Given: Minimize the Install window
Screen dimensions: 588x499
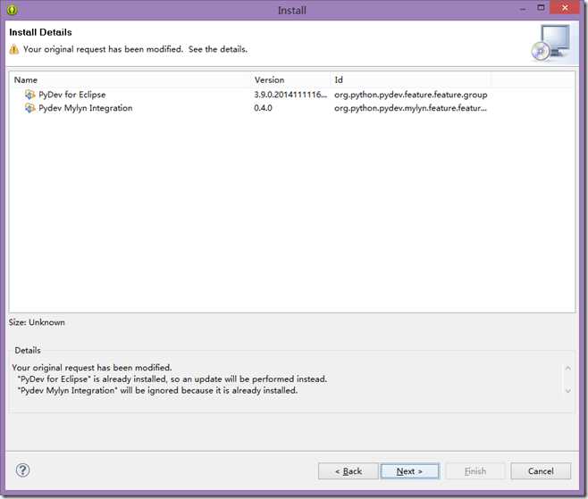Looking at the screenshot, I should pos(523,9).
